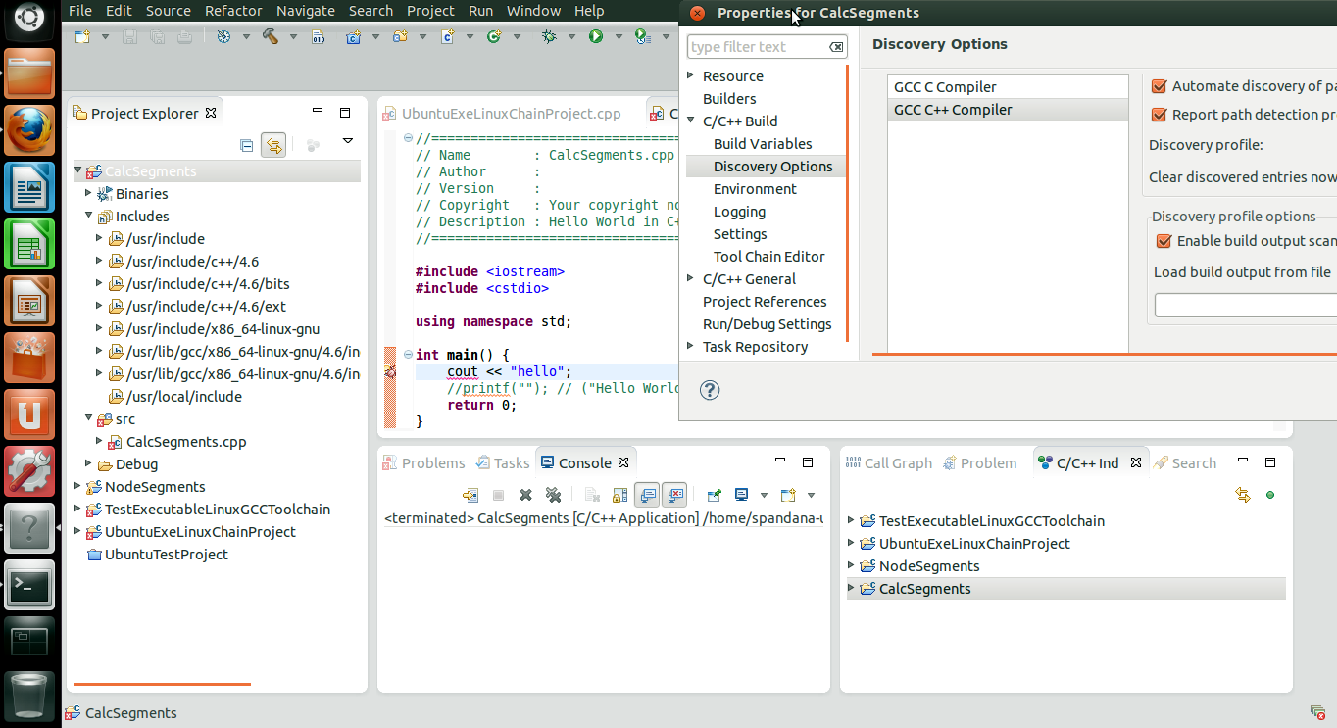Image resolution: width=1337 pixels, height=728 pixels.
Task: Expand C/C++ General in properties tree
Action: coord(691,279)
